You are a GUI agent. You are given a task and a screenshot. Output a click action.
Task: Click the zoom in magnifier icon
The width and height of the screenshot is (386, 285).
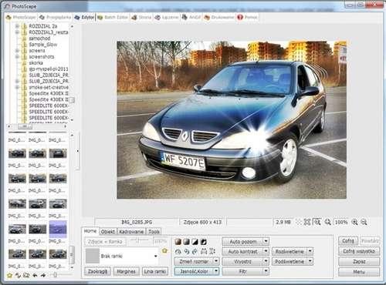354,222
